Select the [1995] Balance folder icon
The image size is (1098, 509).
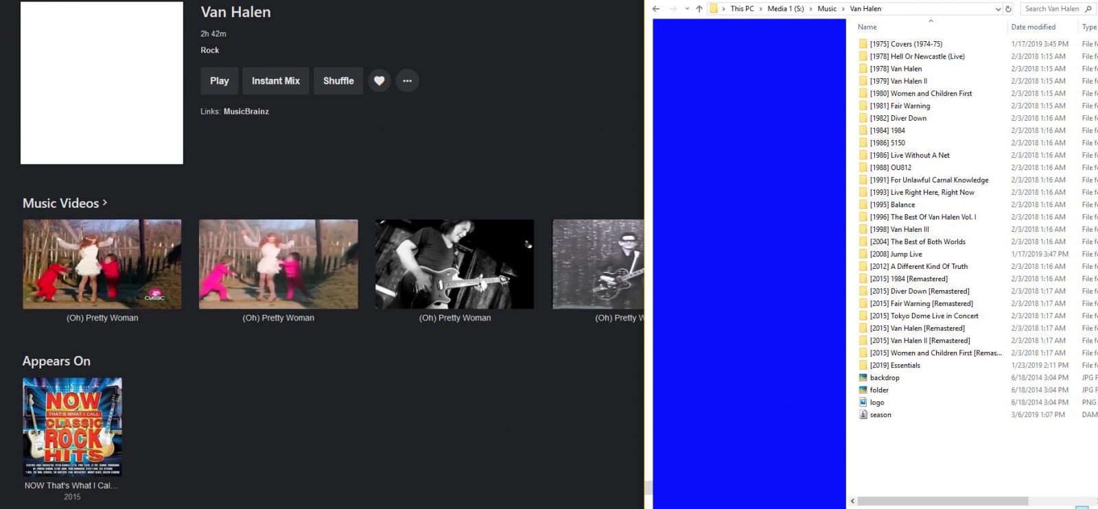tap(863, 204)
